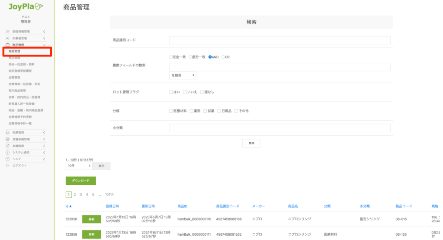Open 商品一括登録・更新 submenu item

point(22,64)
